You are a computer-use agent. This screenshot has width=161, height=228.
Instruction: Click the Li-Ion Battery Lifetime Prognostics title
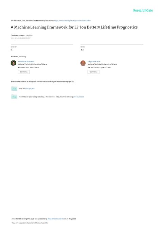tap(74, 27)
